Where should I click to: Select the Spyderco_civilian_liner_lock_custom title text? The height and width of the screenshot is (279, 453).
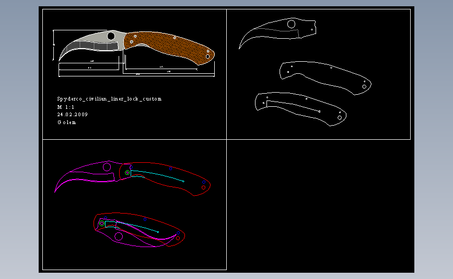pyautogui.click(x=109, y=99)
